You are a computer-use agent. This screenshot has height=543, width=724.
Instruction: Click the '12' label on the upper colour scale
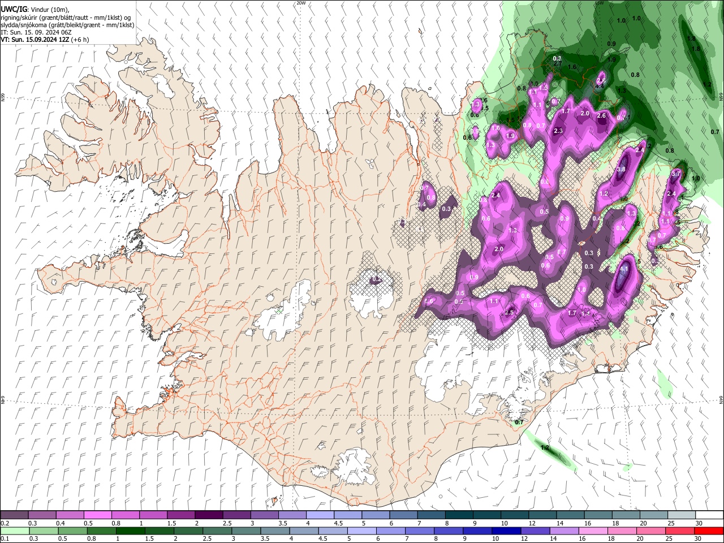click(532, 523)
